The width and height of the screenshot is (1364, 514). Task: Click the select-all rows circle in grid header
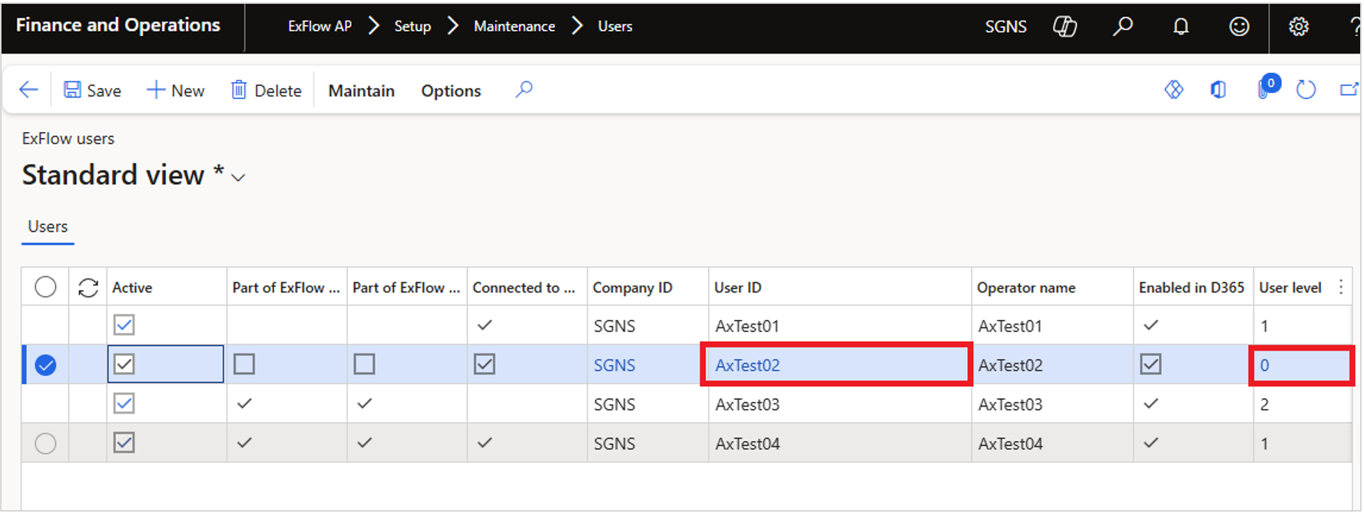(45, 287)
